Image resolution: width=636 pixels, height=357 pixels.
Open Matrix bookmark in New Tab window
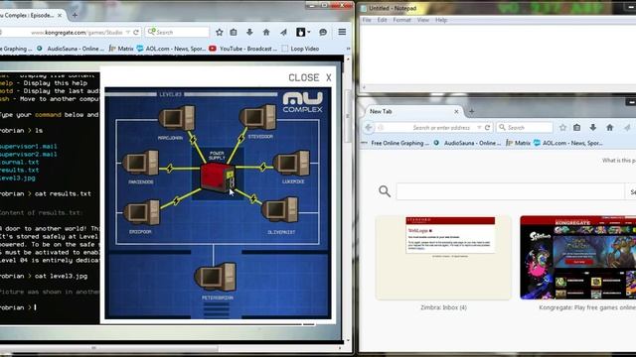(x=519, y=143)
